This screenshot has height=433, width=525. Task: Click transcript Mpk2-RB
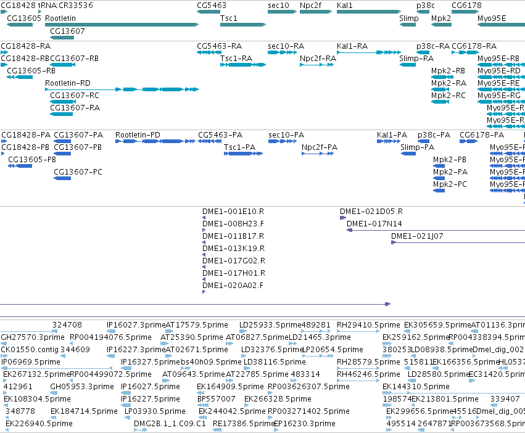tap(442, 77)
